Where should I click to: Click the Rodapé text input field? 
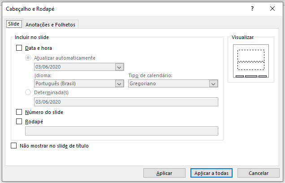[x=121, y=131]
